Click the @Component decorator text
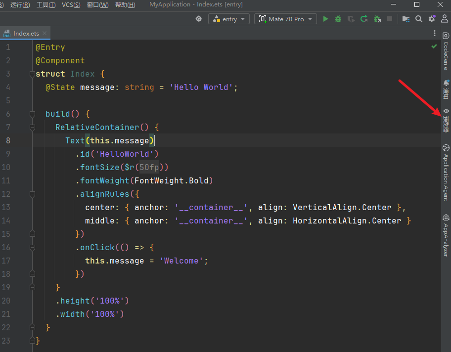This screenshot has width=451, height=352. [x=60, y=61]
